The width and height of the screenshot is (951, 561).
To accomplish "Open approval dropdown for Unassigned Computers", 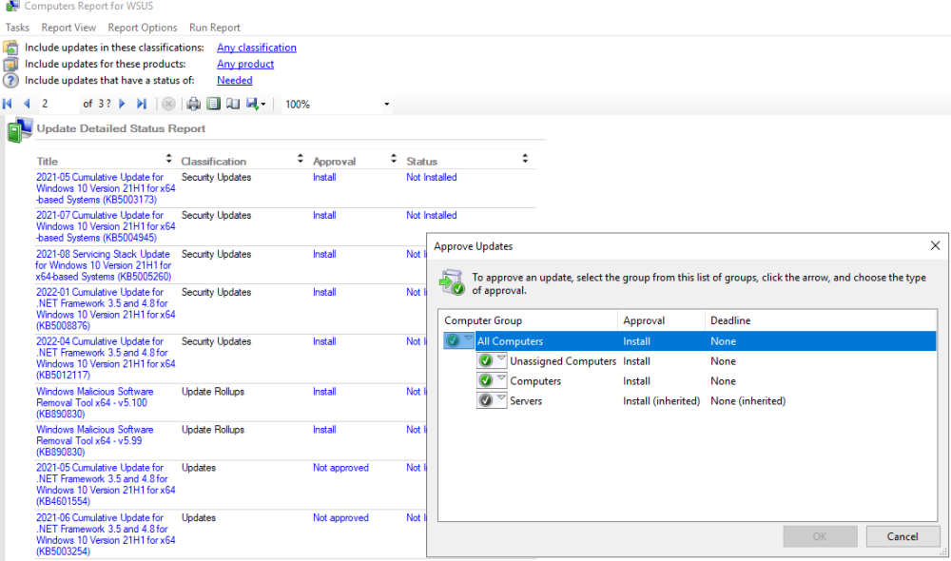I will [x=492, y=361].
